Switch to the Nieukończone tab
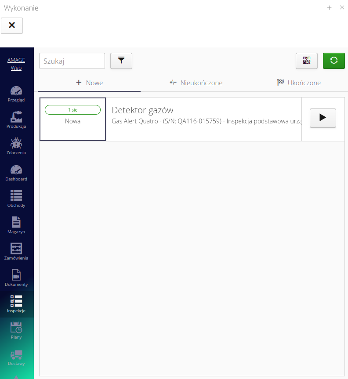 tap(196, 83)
